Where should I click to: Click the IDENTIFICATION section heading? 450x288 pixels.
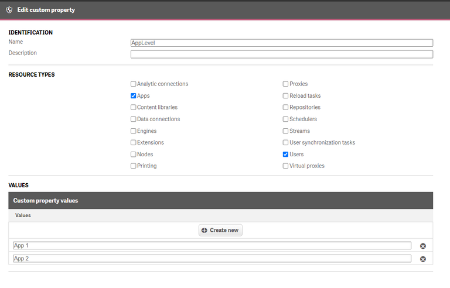click(x=30, y=32)
